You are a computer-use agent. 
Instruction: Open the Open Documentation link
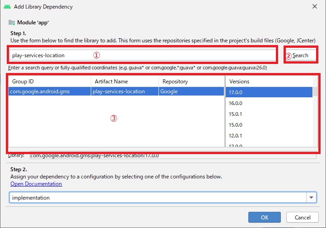[36, 184]
